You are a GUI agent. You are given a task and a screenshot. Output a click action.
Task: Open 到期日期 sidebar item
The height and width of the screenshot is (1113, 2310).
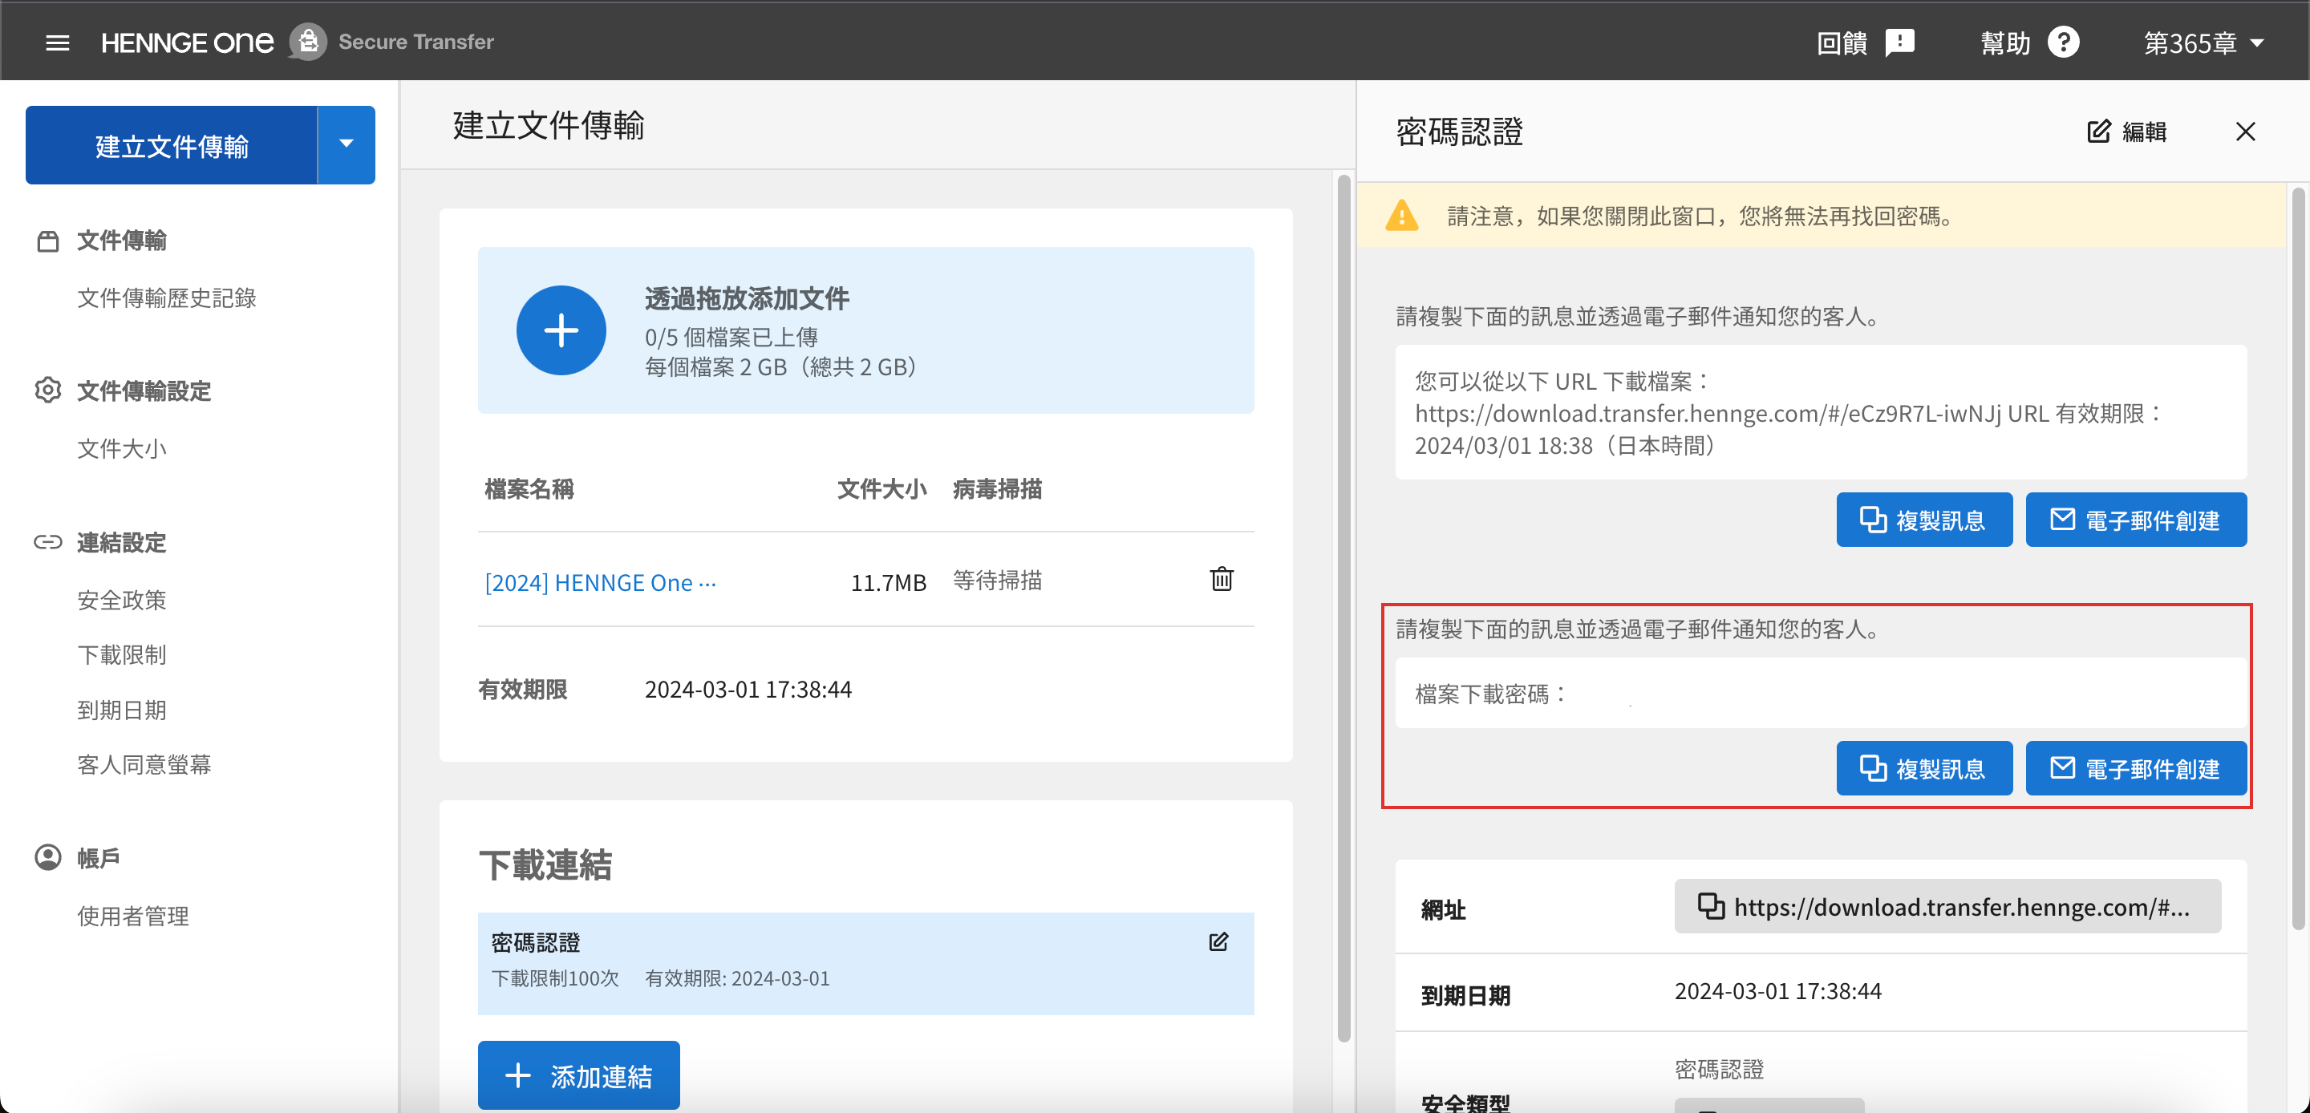(122, 710)
